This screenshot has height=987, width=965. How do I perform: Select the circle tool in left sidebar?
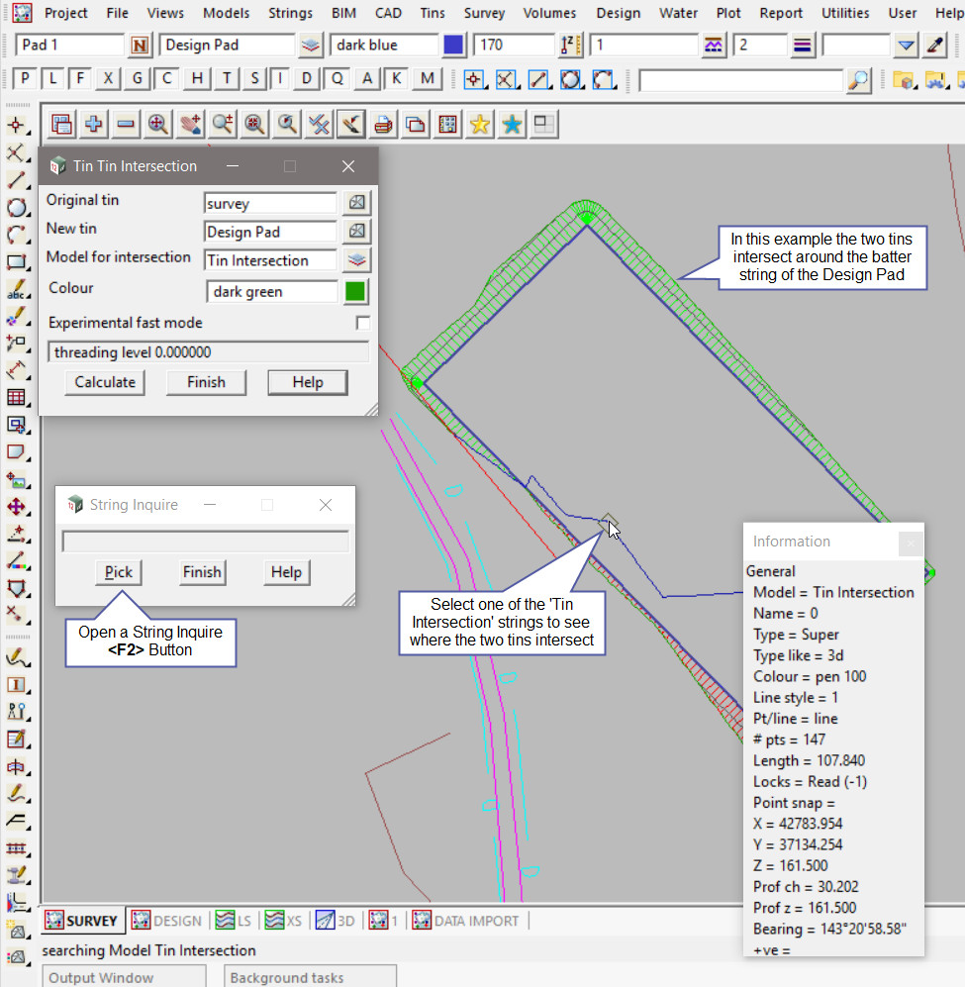17,208
